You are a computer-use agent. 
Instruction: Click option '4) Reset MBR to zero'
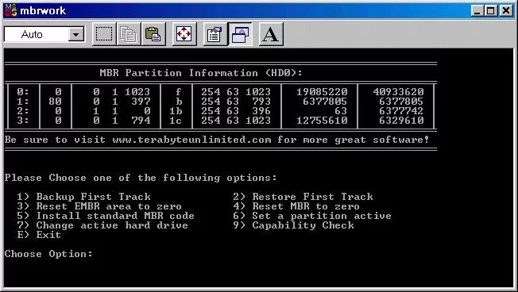tap(296, 206)
